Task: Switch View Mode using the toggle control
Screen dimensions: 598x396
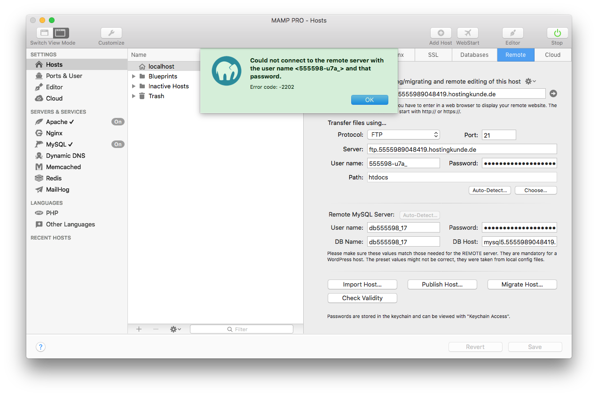Action: coord(52,33)
